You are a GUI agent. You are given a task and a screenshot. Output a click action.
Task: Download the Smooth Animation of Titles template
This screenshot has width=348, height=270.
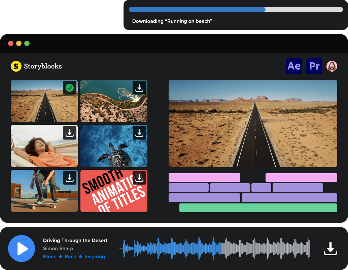[x=139, y=178]
